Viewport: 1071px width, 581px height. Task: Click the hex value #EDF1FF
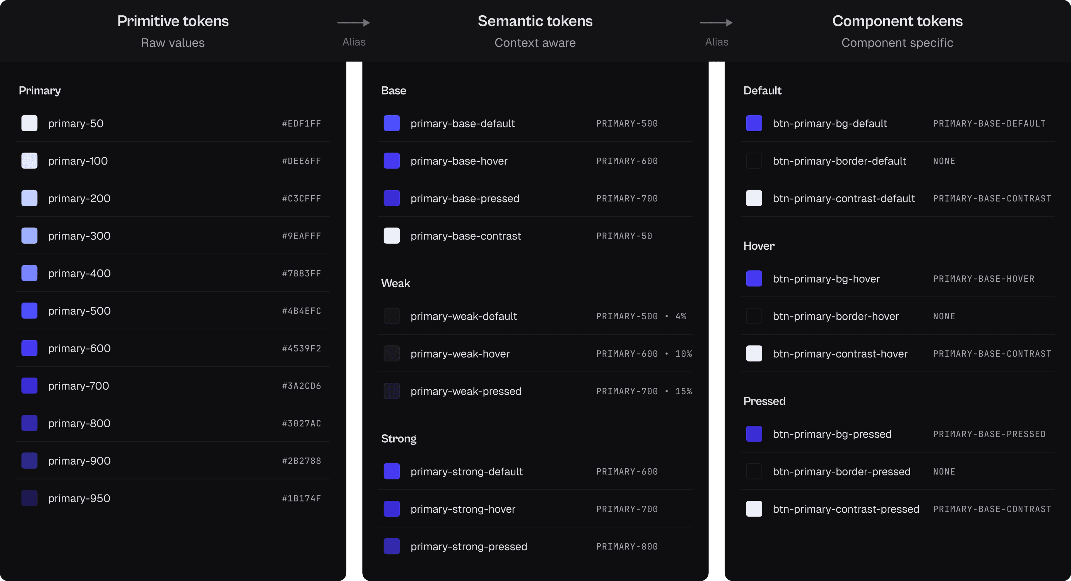coord(301,124)
